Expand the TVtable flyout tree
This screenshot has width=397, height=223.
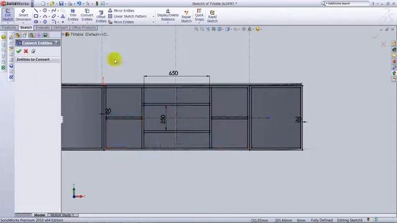point(63,34)
